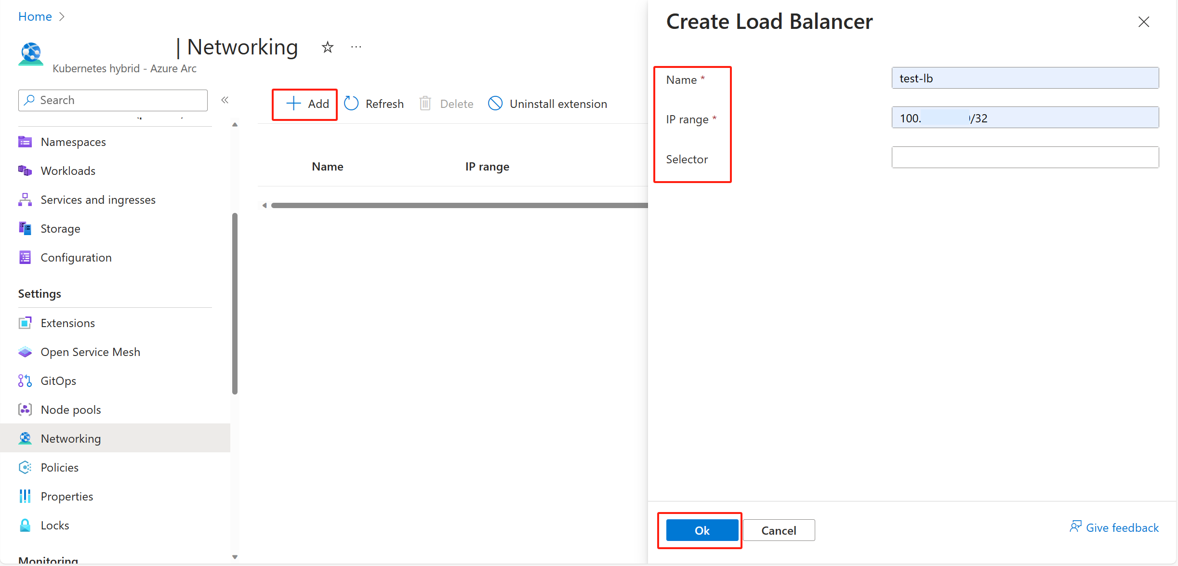The height and width of the screenshot is (566, 1178).
Task: Sort by the IP range column header
Action: 487,167
